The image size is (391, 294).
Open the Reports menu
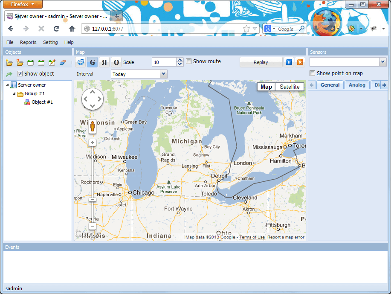coord(28,42)
